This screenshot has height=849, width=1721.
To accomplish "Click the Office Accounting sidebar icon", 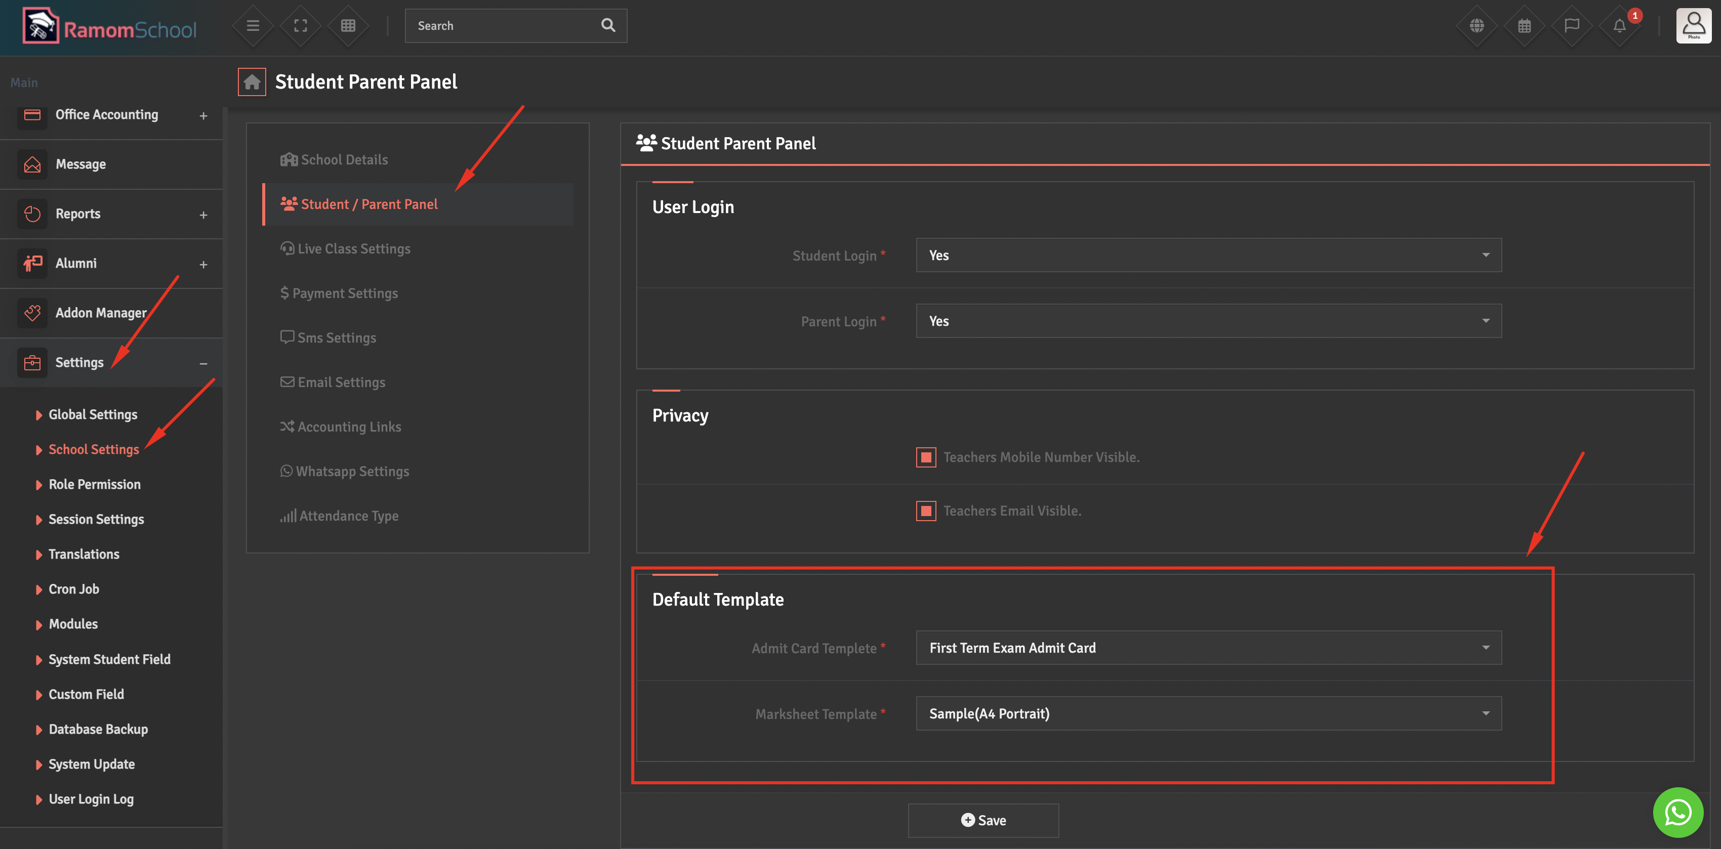I will 32,115.
